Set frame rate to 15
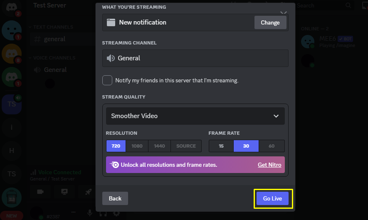The image size is (368, 220). [221, 146]
